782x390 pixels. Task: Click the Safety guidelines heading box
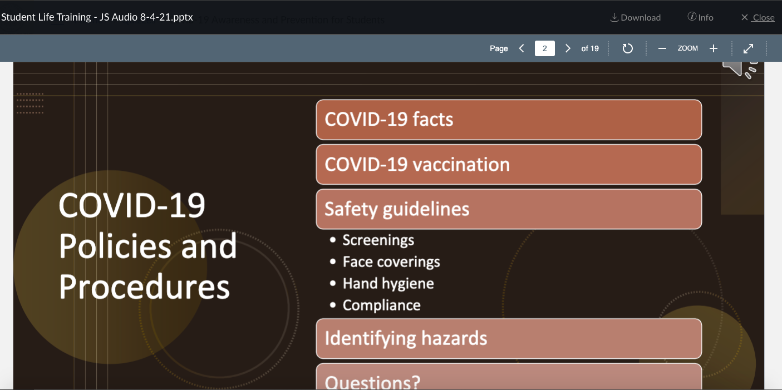click(x=508, y=209)
